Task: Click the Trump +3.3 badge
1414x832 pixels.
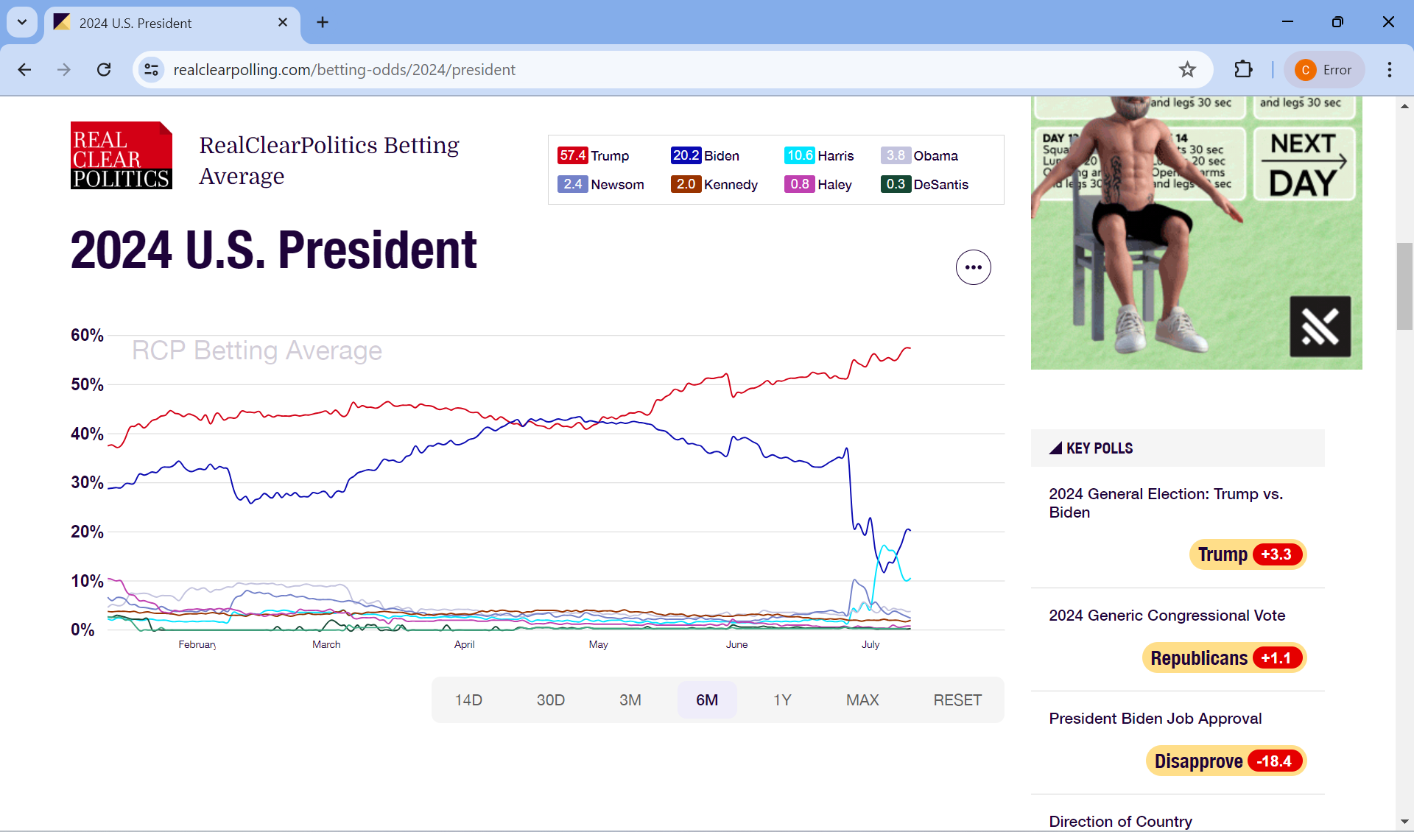Action: pyautogui.click(x=1248, y=554)
